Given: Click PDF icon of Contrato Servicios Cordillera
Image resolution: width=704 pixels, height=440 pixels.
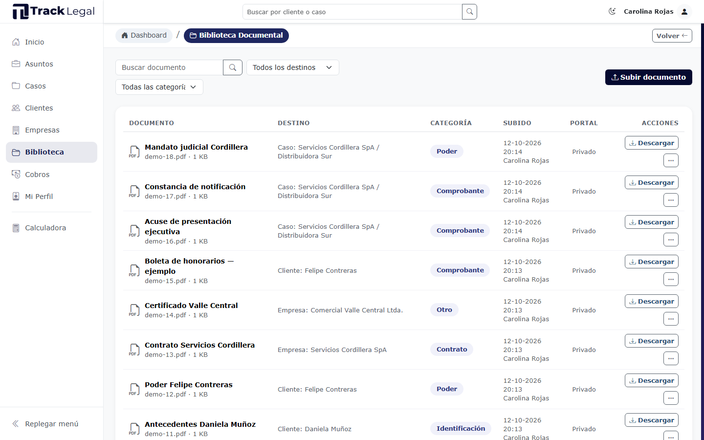Looking at the screenshot, I should point(134,350).
